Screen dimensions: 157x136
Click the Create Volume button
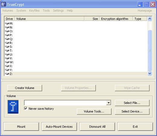point(25,88)
